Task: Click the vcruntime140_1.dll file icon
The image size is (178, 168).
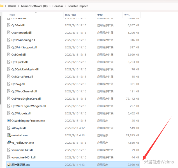Action: (9, 157)
